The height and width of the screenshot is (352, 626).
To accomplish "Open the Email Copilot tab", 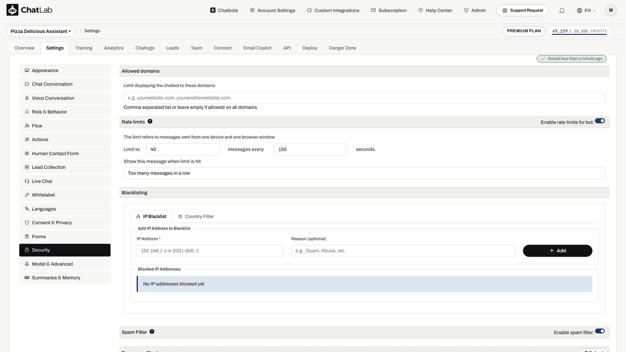I will click(258, 48).
